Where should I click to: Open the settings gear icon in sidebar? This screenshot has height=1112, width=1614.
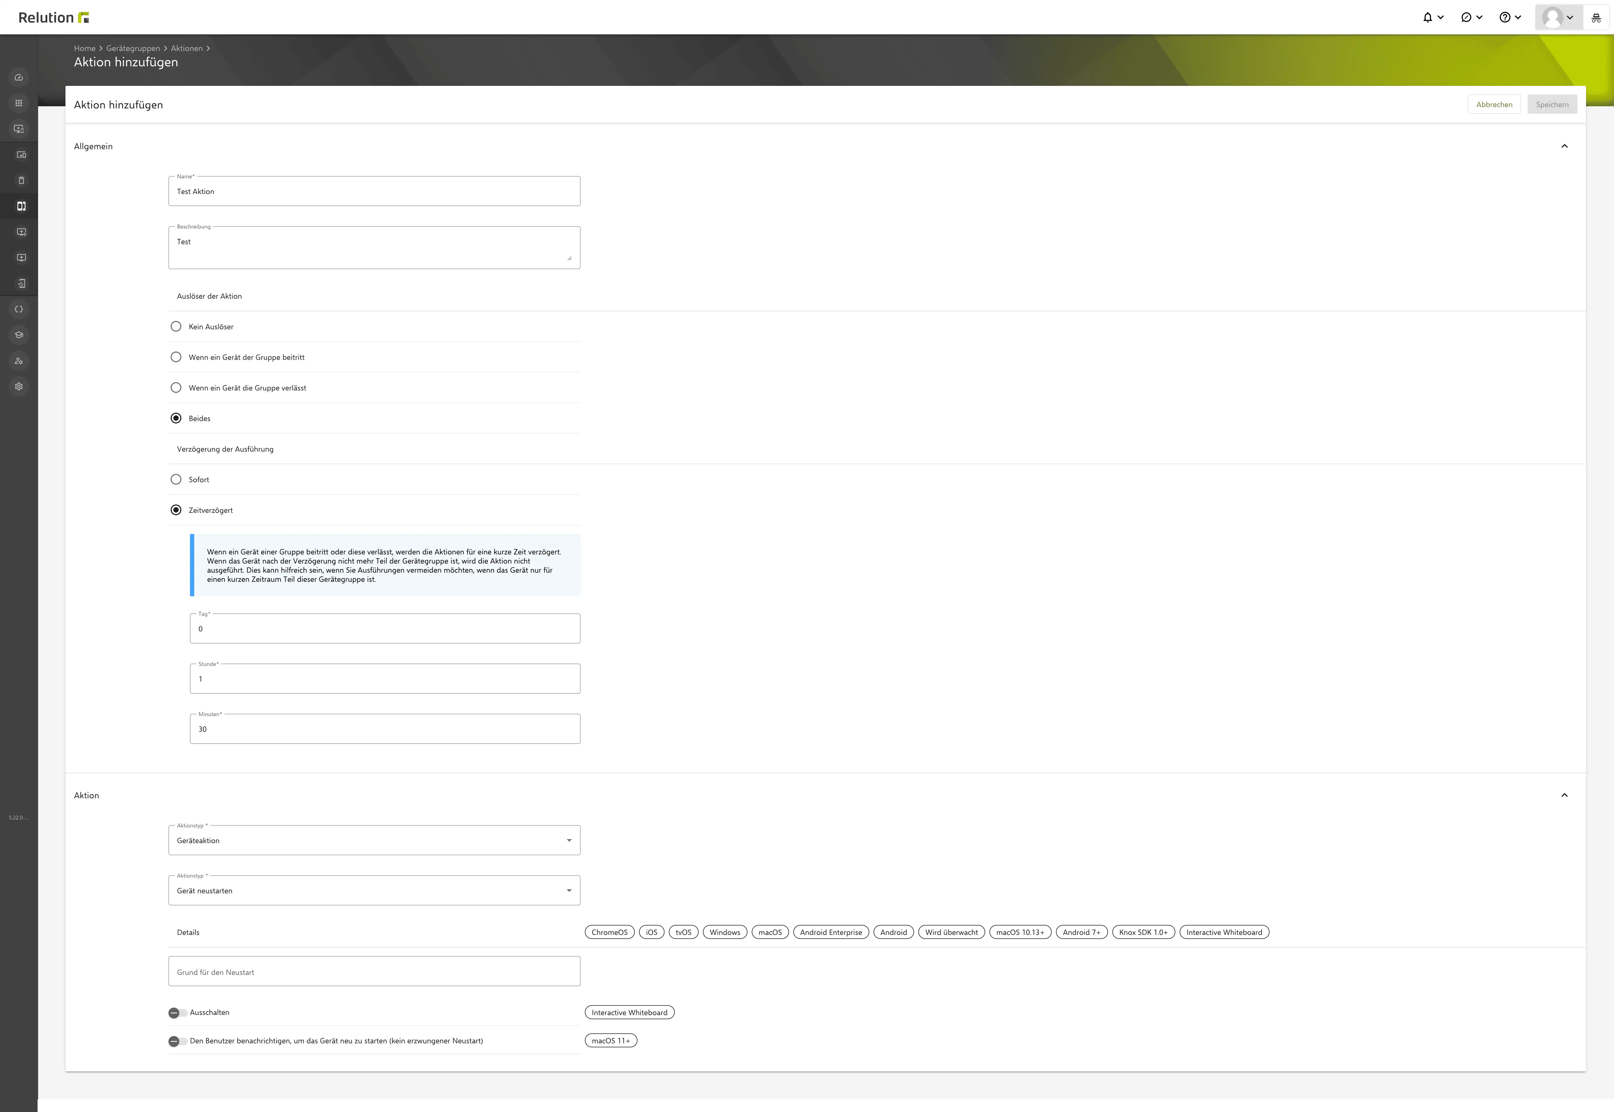(19, 387)
